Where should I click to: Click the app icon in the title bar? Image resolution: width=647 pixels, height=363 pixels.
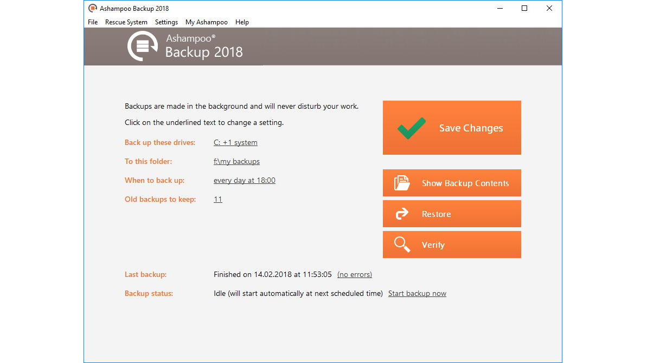tap(93, 8)
